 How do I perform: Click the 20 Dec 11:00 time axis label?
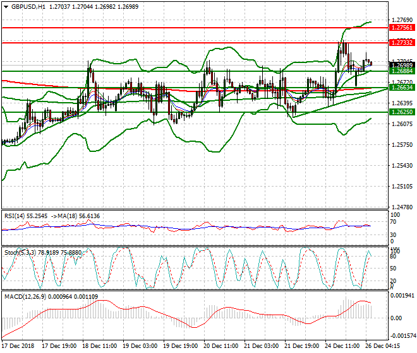click(x=221, y=347)
